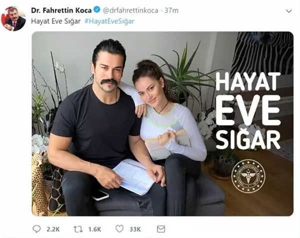Click the 1.6K retweets count
Image resolution: width=300 pixels, height=238 pixels.
(x=94, y=229)
